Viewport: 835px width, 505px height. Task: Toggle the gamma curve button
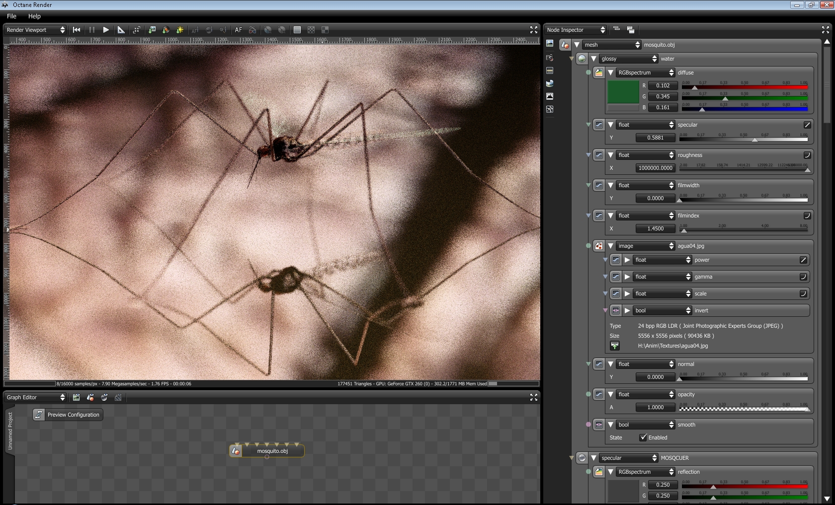tap(803, 277)
